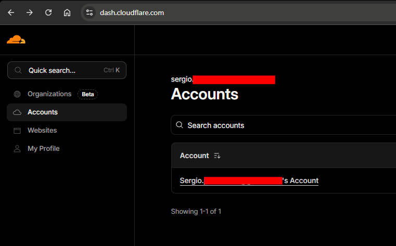Click the Ctrl K shortcut hint
The image size is (396, 246).
click(111, 70)
